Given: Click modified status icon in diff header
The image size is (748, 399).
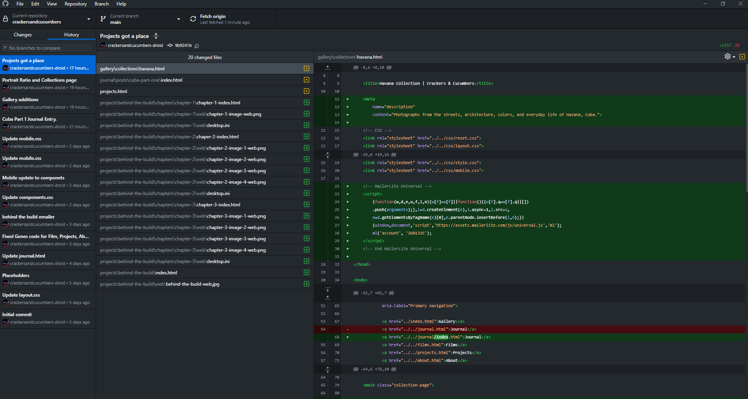Looking at the screenshot, I should coord(742,57).
